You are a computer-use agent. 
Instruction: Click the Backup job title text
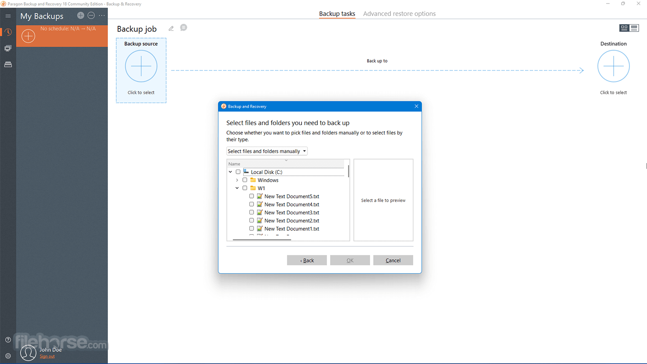[x=137, y=29]
